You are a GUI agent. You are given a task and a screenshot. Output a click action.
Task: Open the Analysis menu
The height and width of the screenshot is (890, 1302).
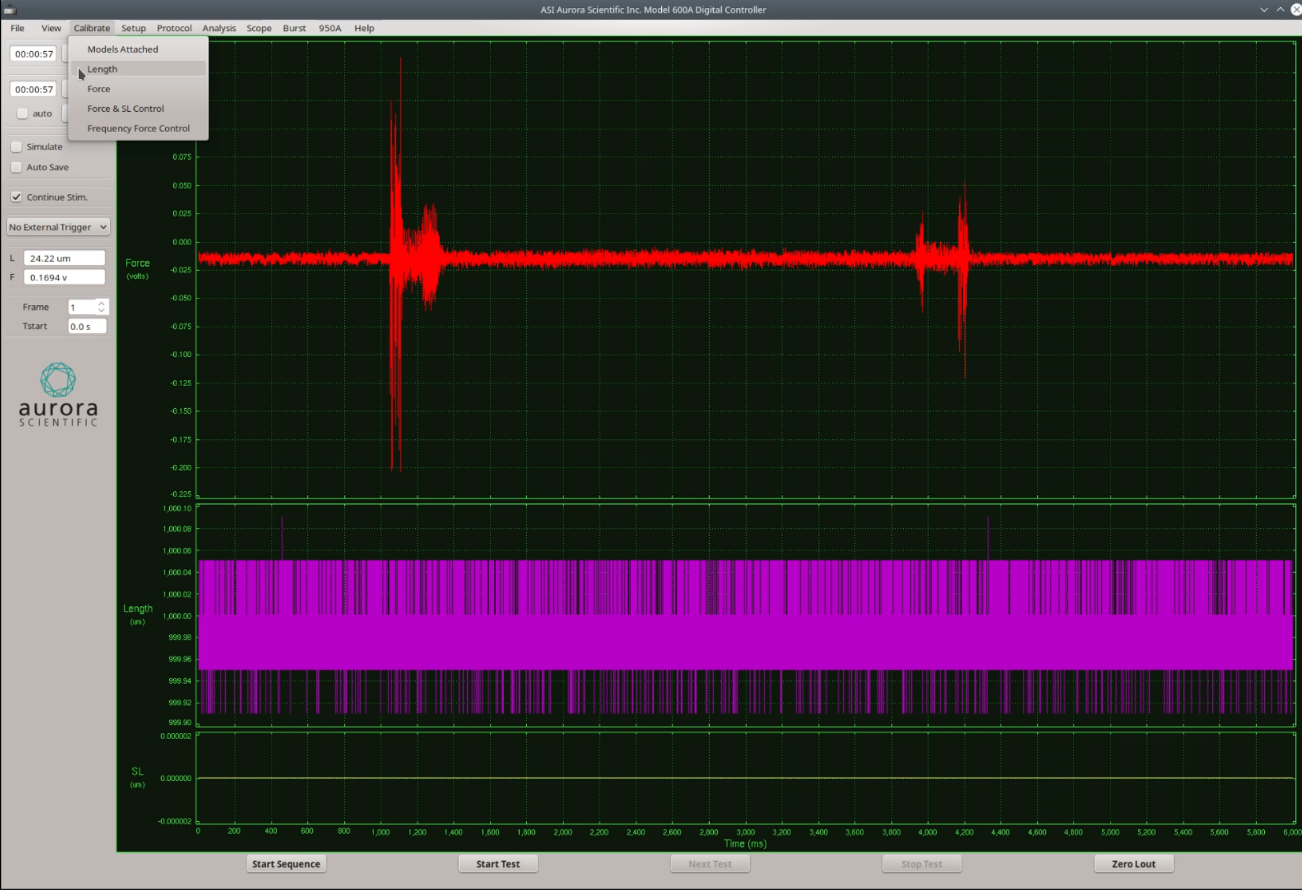pos(219,28)
